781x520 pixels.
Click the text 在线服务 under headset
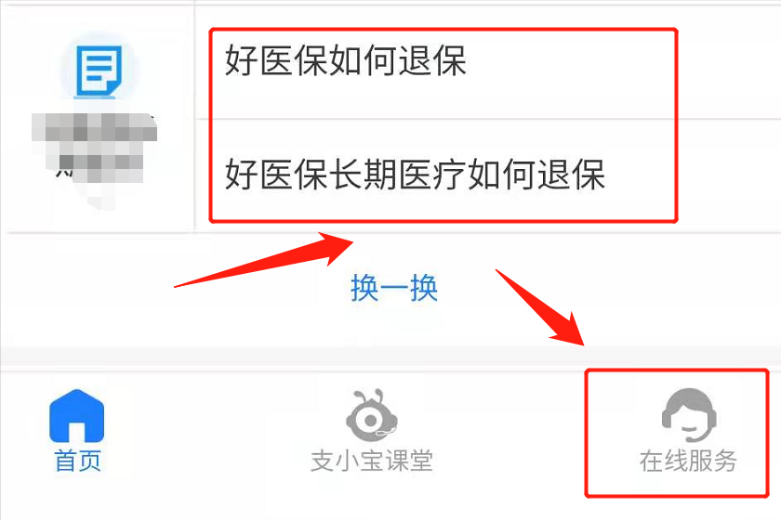click(x=688, y=461)
